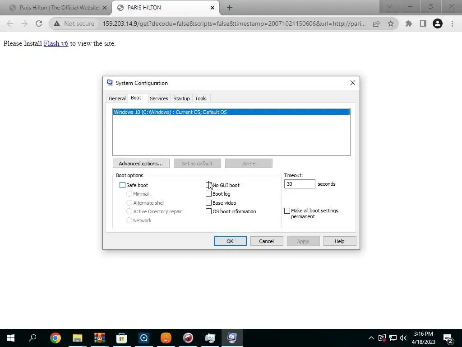462x347 pixels.
Task: Share this page icon in address bar
Action: [376, 23]
